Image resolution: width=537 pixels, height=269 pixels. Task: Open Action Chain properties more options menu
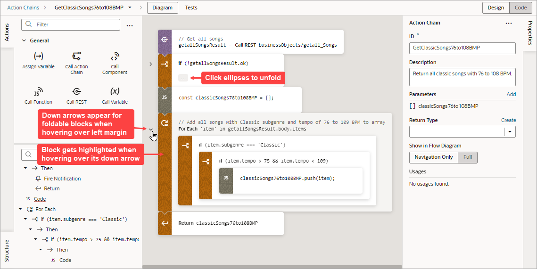tap(509, 23)
